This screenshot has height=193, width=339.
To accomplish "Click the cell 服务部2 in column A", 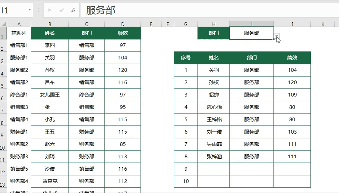I will (19, 70).
